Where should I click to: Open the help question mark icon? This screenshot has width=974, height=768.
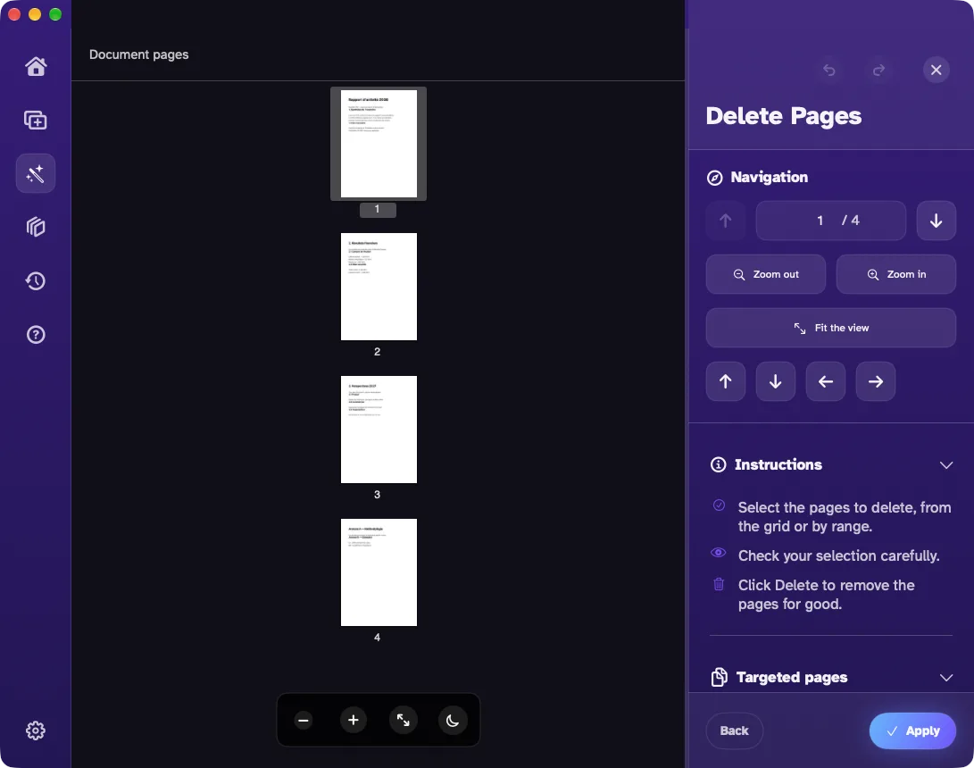coord(36,334)
